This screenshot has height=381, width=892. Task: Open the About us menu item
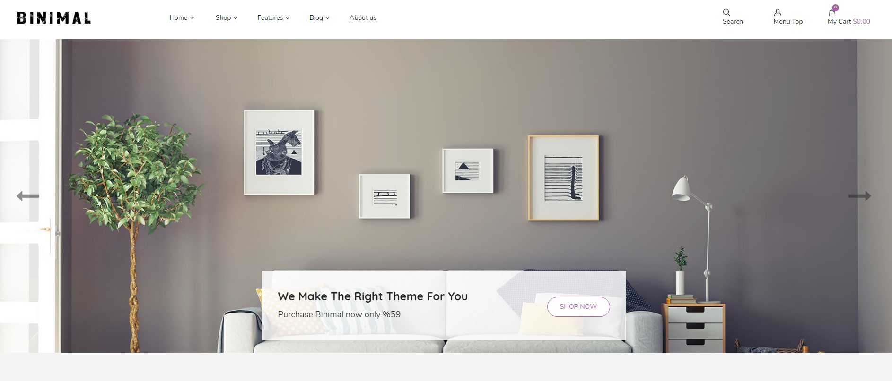[363, 17]
